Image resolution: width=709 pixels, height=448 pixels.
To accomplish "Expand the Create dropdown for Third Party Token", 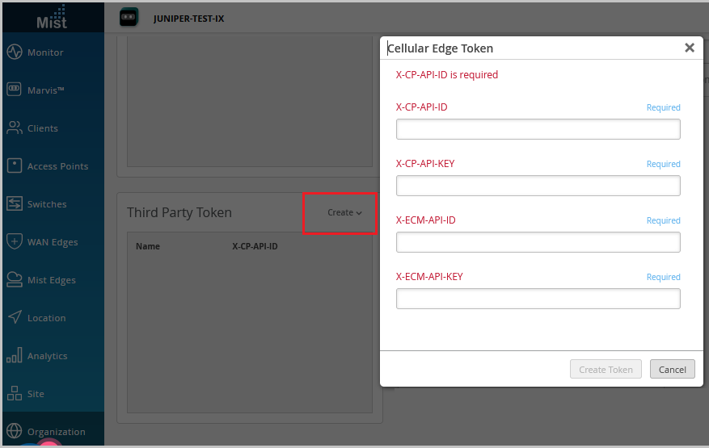I will pyautogui.click(x=344, y=213).
